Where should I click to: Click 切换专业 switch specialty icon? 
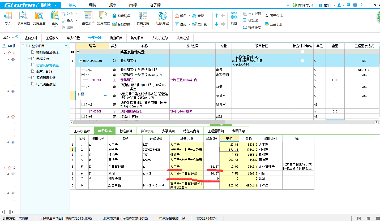tap(163, 16)
